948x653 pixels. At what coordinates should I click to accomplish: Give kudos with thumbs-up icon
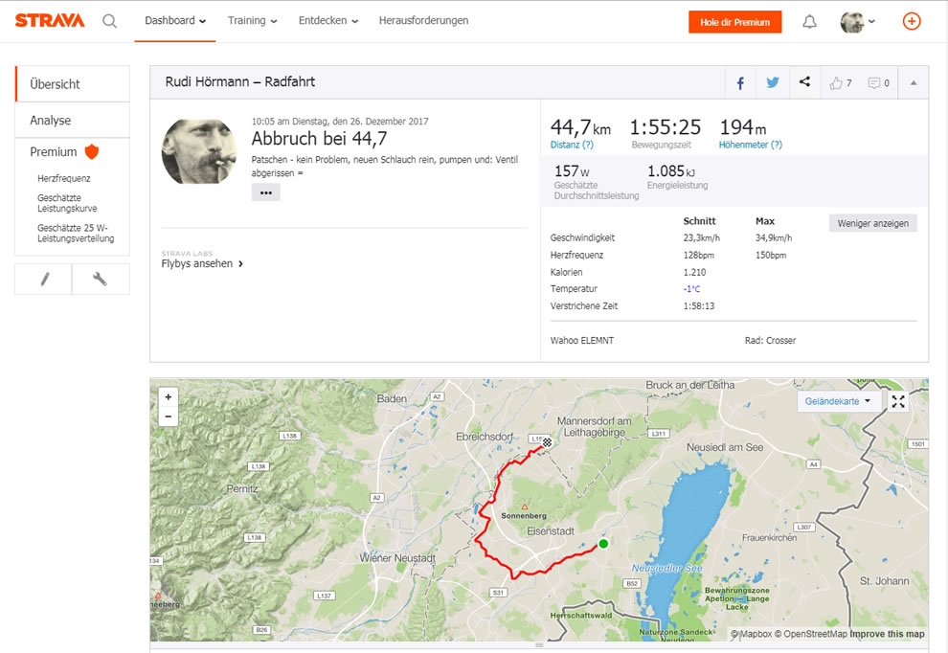(x=836, y=83)
